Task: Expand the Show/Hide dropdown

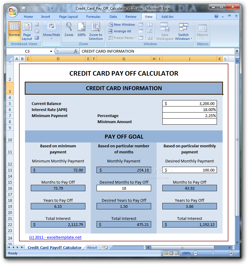Action: pos(51,31)
